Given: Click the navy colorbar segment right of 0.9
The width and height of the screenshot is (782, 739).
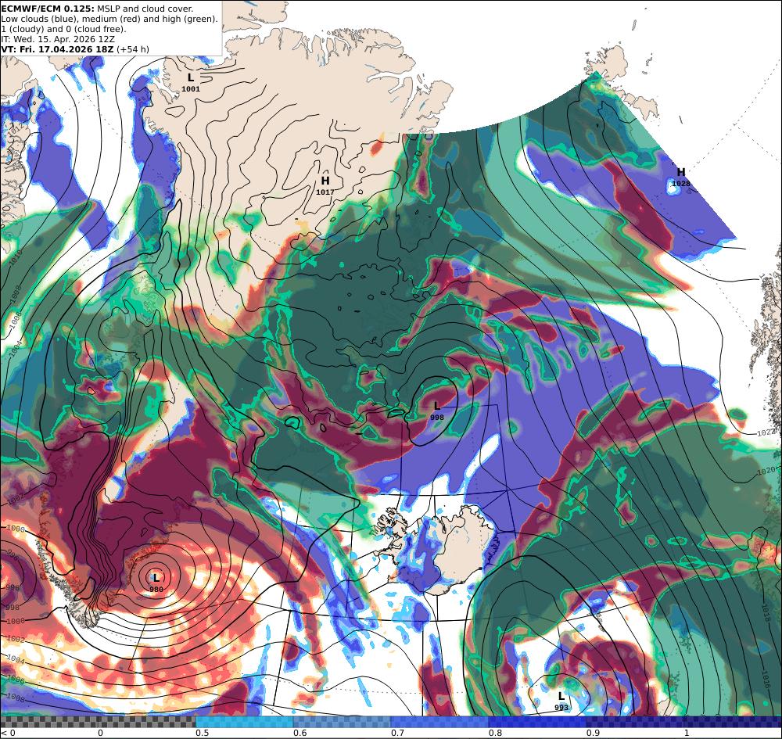Looking at the screenshot, I should (684, 721).
